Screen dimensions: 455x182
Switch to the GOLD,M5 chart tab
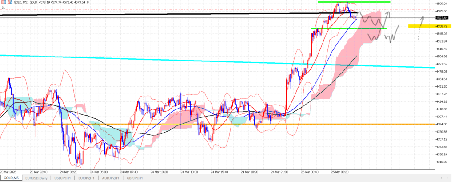click(11, 178)
